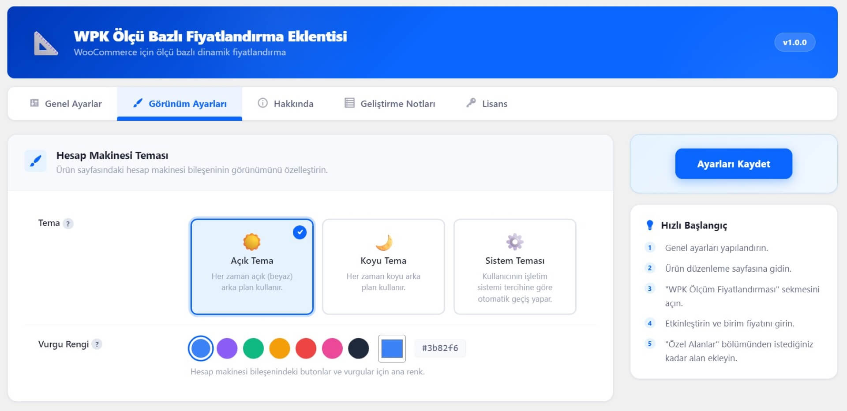Screen dimensions: 847x411
Task: Click step 4 'Etkinleştirin ve birim fiyatını girin.'
Action: (x=730, y=324)
